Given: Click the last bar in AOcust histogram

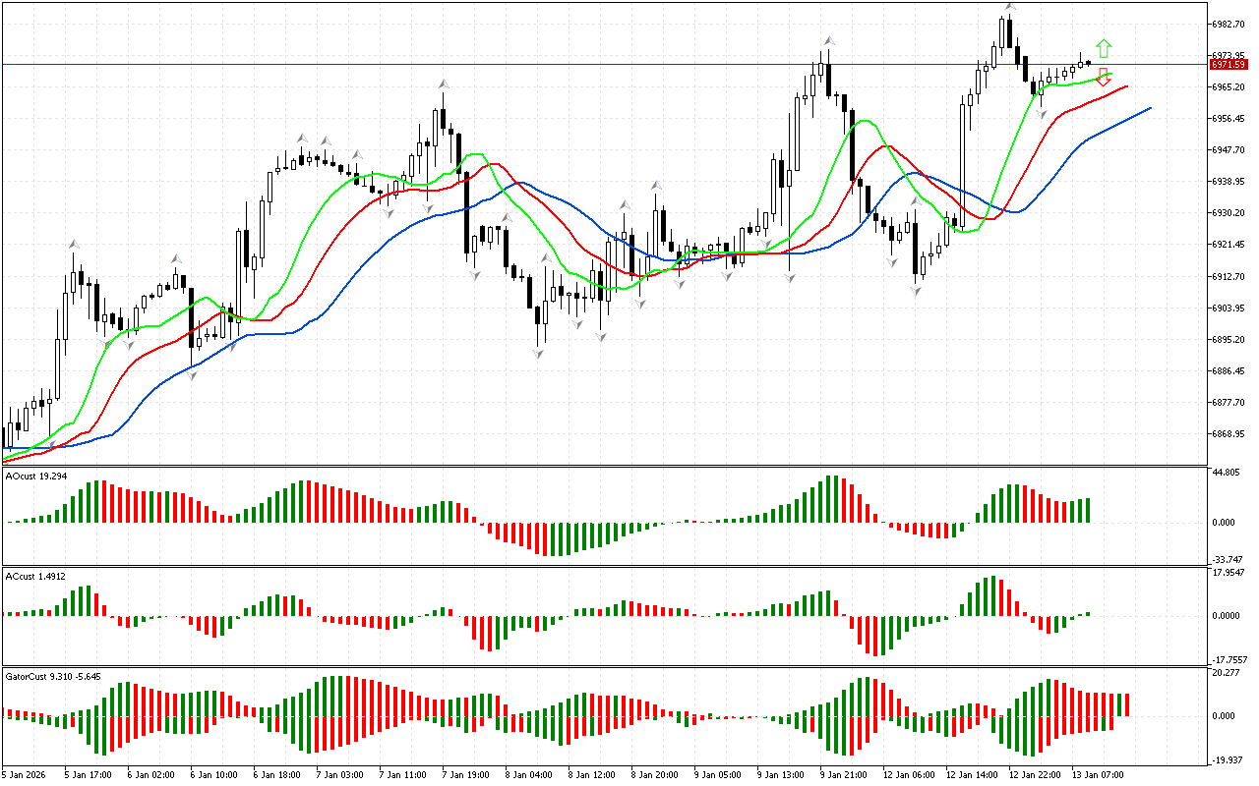Looking at the screenshot, I should 1087,510.
